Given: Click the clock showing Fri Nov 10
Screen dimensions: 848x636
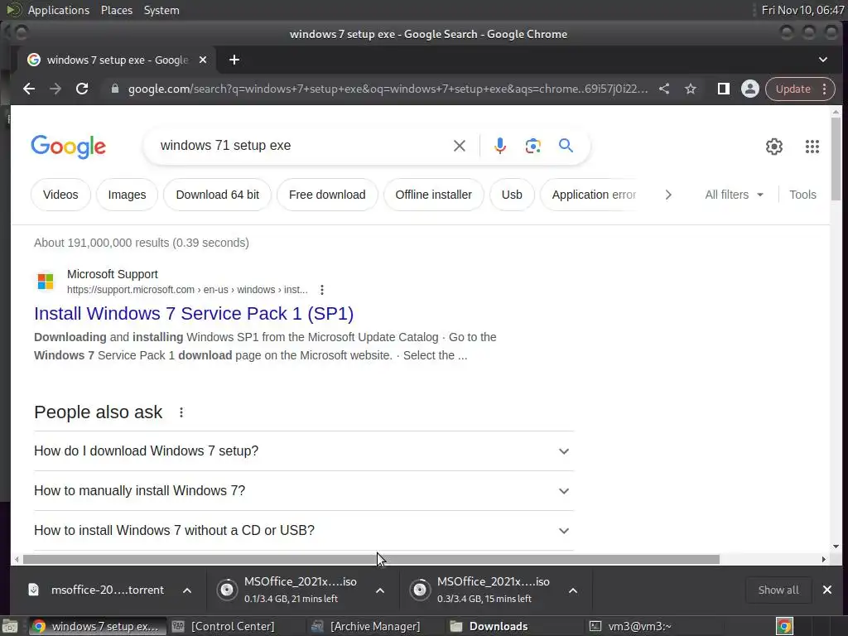Looking at the screenshot, I should click(802, 10).
